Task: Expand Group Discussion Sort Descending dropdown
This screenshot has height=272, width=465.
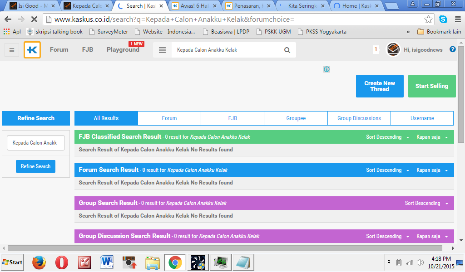Action: pos(388,237)
